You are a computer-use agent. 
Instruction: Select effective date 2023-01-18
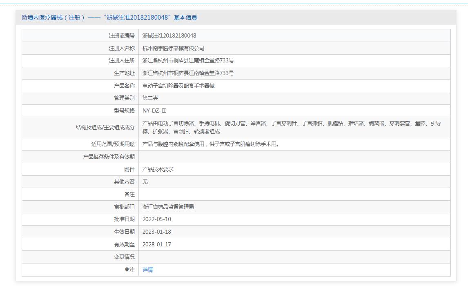pyautogui.click(x=156, y=232)
